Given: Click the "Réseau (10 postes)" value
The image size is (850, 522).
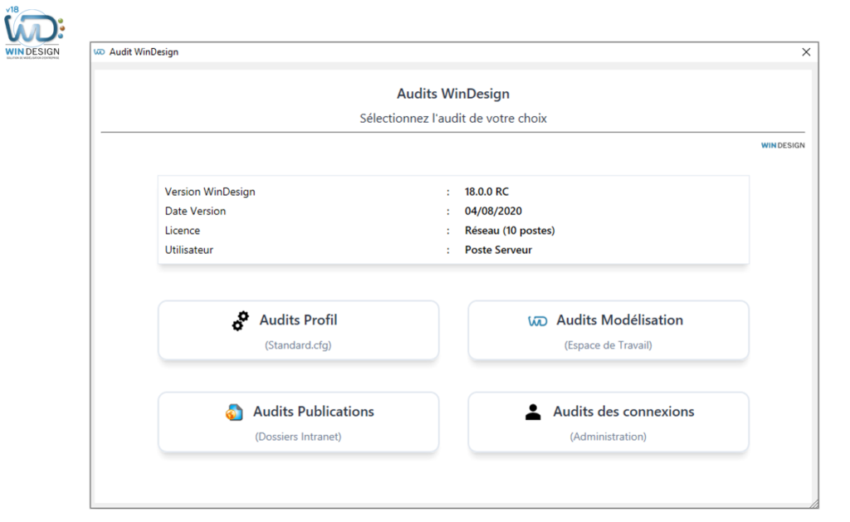Looking at the screenshot, I should [510, 231].
